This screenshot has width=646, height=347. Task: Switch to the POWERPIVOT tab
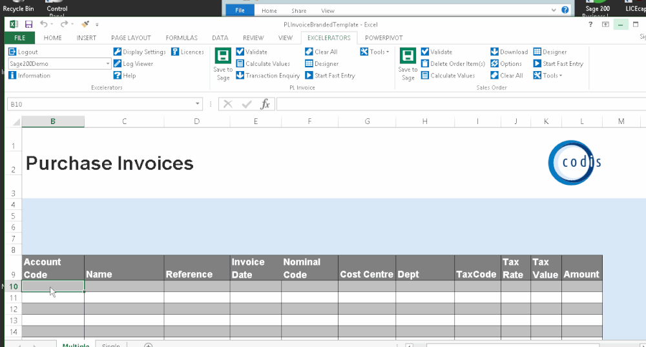384,38
